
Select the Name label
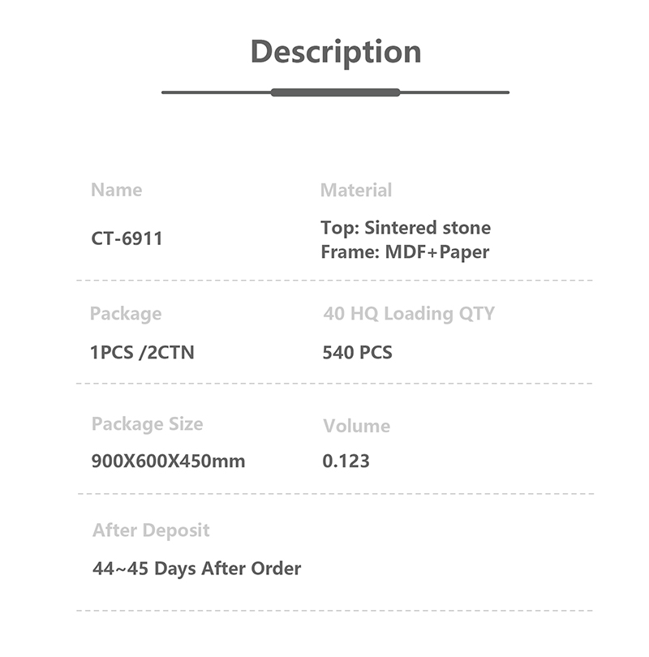[117, 190]
